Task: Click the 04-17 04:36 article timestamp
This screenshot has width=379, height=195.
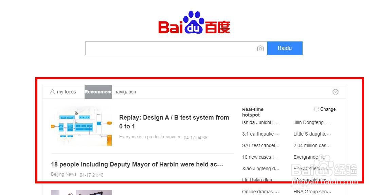Action: coord(196,138)
